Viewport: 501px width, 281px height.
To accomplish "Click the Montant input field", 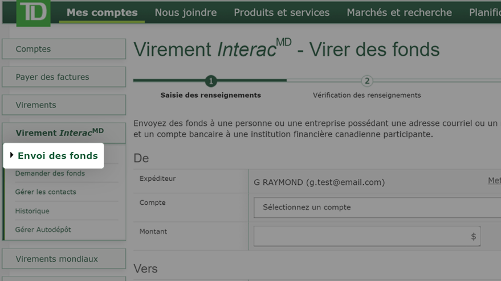I will click(367, 236).
